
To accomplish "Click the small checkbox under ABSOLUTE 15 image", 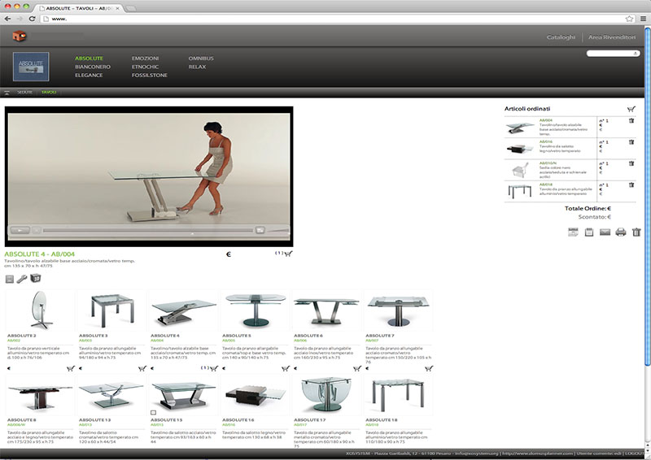I will click(x=153, y=413).
